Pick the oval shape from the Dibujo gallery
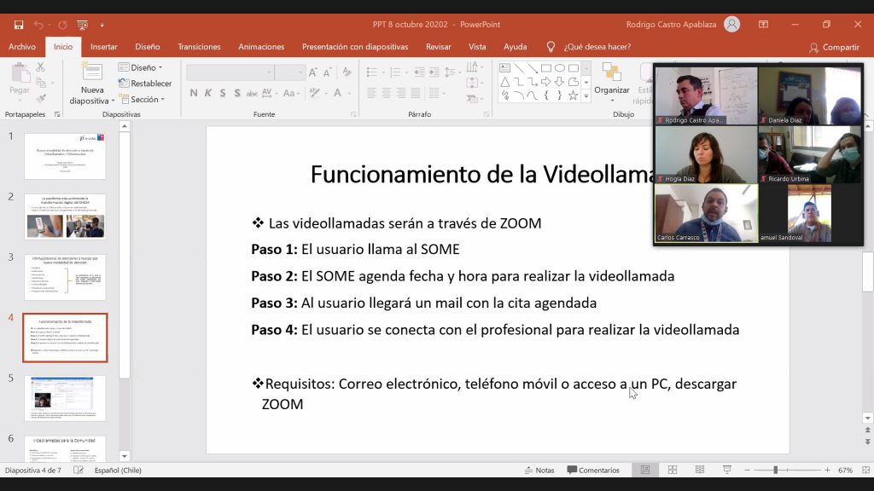Image resolution: width=874 pixels, height=491 pixels. click(560, 68)
